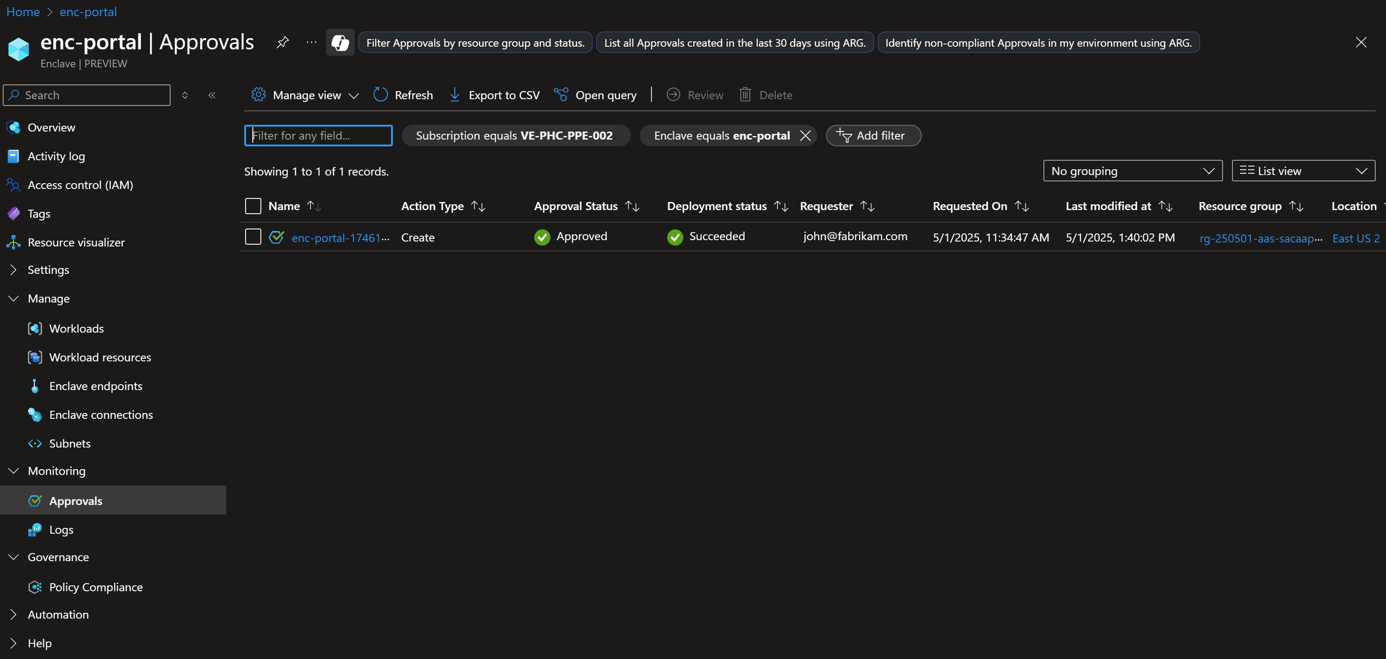Open the Manage view dropdown
Screen dimensions: 1386x659
coord(305,95)
